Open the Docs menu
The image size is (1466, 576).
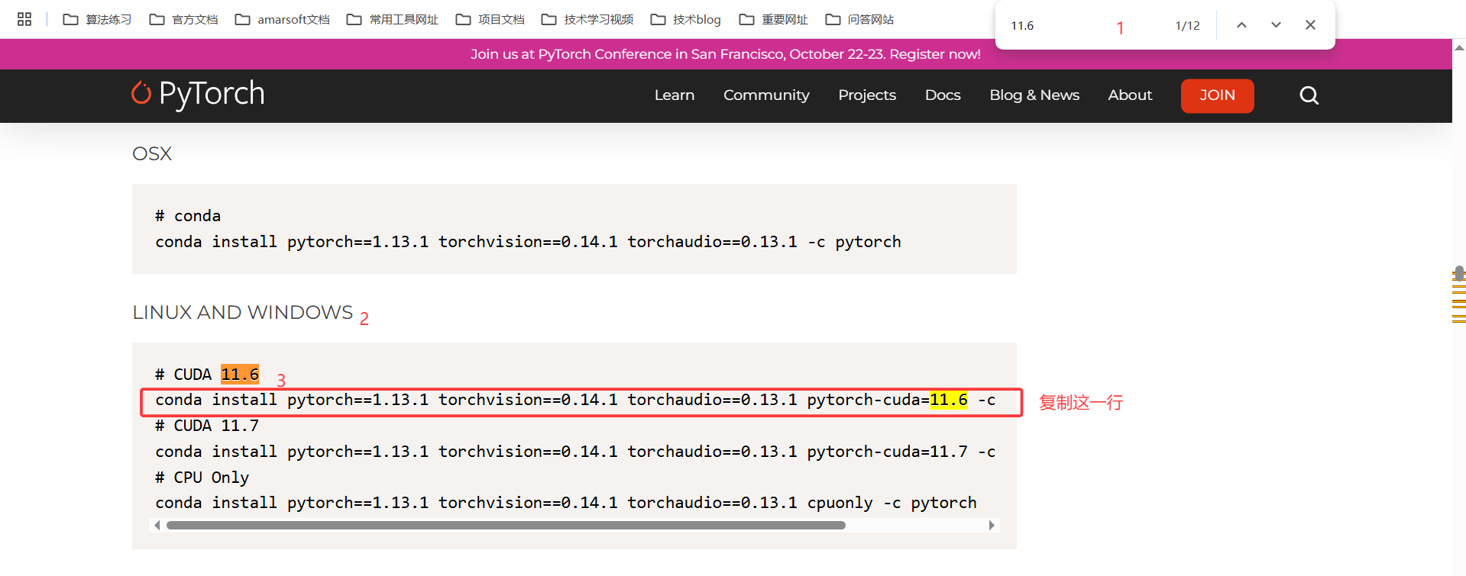point(943,95)
